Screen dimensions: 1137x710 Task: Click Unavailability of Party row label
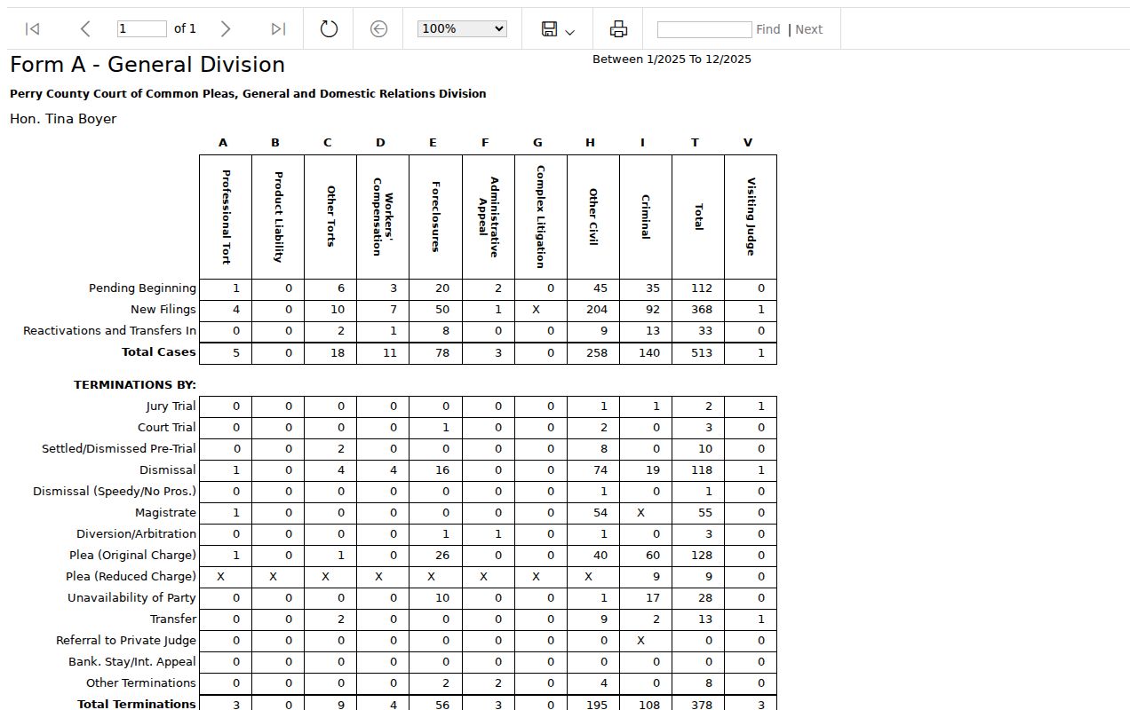[x=131, y=598]
